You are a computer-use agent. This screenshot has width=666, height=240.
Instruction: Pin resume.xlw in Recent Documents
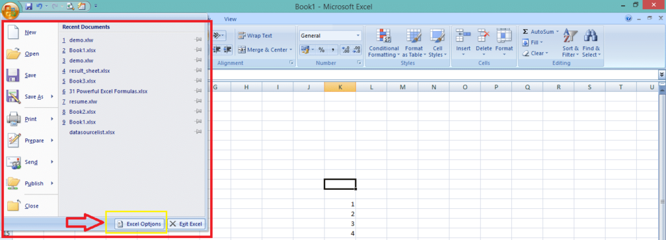(198, 101)
